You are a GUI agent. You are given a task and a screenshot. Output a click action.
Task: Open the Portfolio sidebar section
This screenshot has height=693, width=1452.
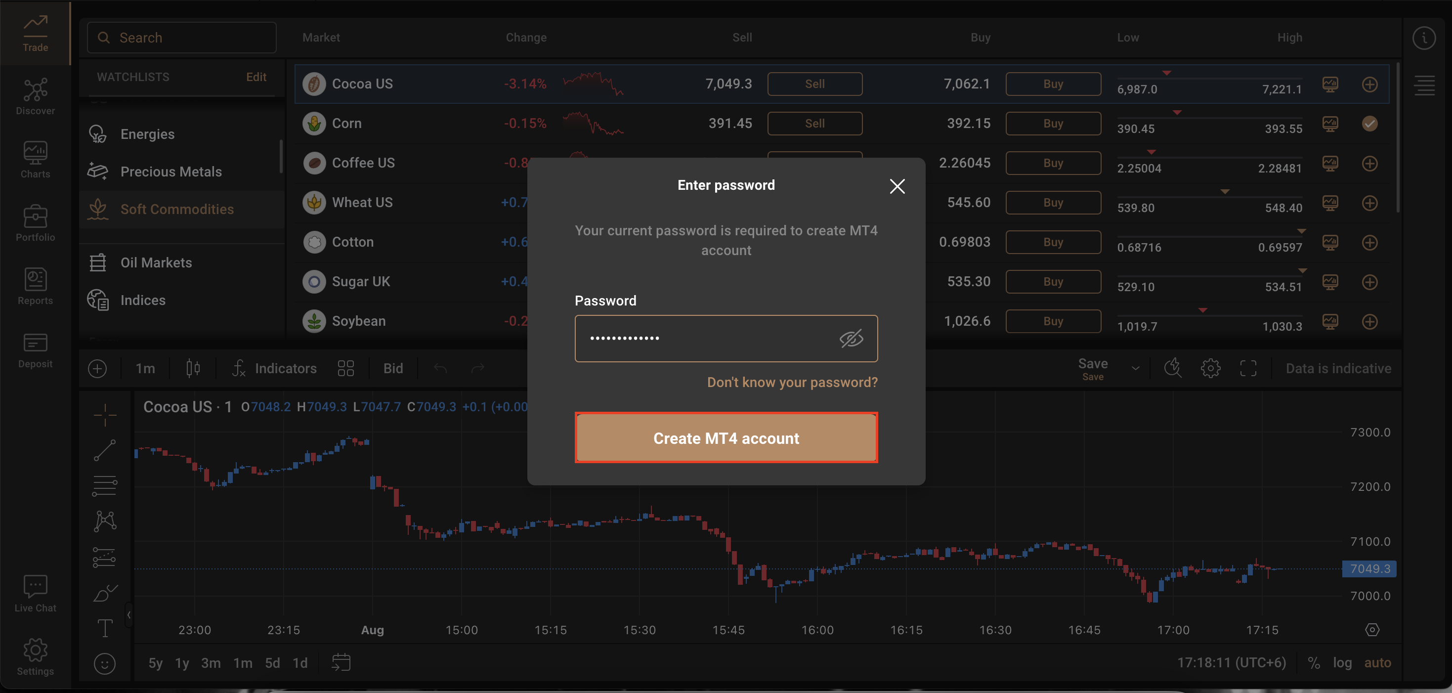(35, 223)
